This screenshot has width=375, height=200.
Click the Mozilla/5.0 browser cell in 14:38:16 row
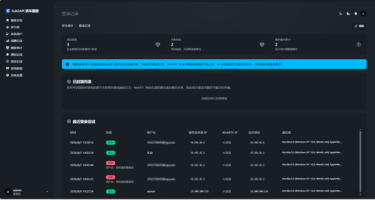312,142
